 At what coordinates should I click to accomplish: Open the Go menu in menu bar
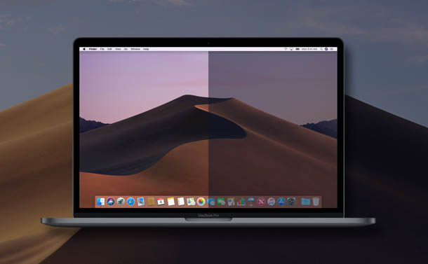(x=126, y=49)
